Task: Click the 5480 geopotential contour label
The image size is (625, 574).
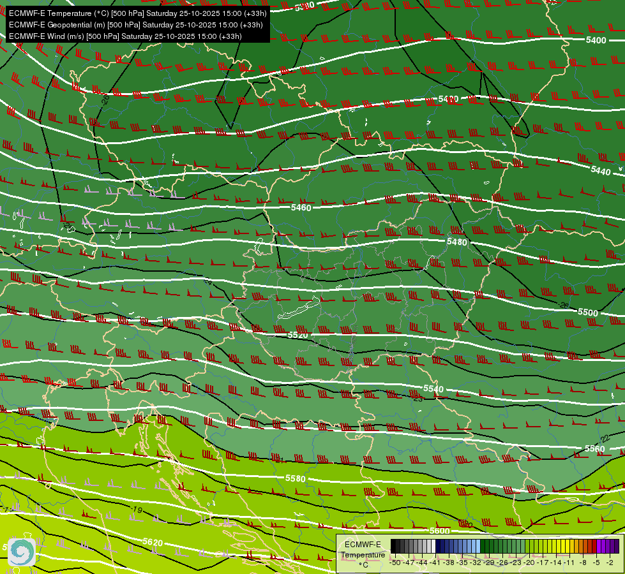Action: 457,242
